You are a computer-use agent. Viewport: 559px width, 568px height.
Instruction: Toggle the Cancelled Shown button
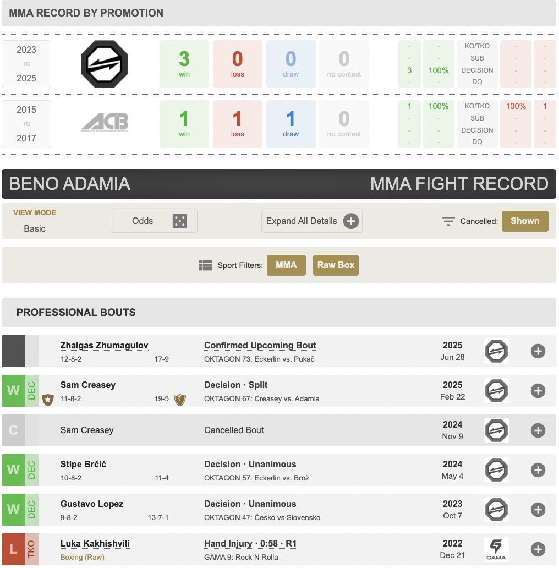tap(524, 221)
